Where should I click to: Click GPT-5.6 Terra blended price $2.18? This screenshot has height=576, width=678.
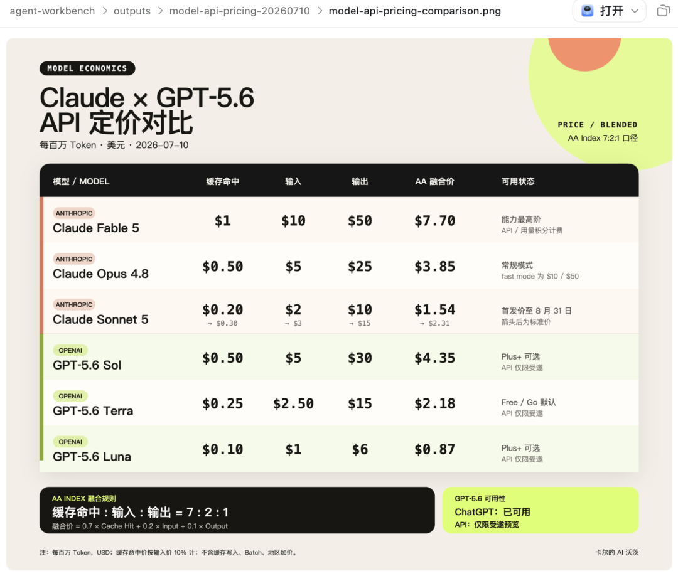[434, 404]
